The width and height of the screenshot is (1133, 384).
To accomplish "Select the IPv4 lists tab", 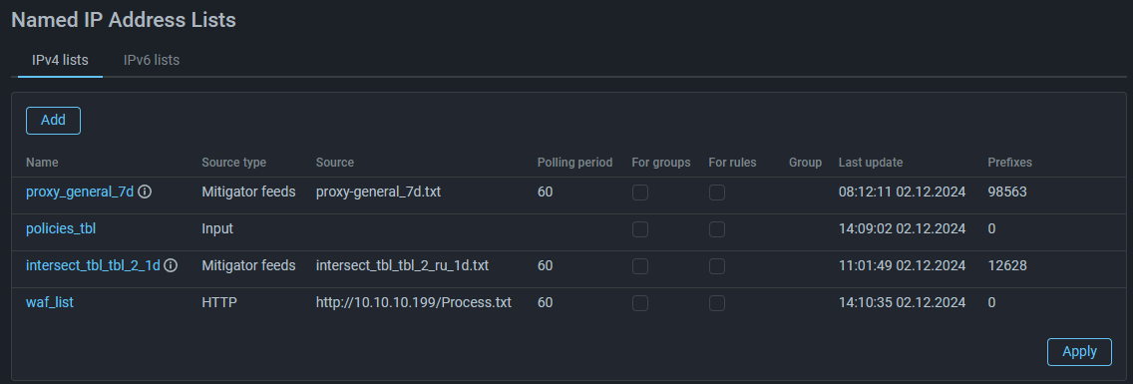I will tap(60, 60).
